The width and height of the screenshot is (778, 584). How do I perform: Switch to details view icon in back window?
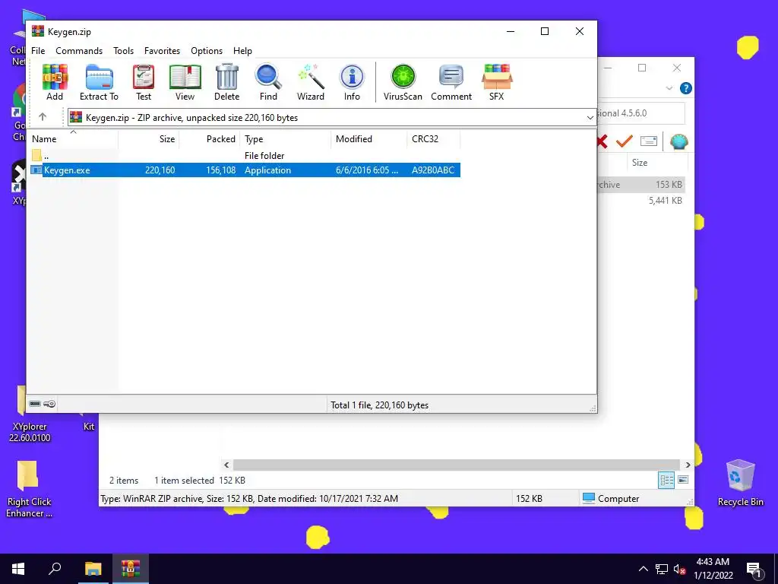click(x=666, y=480)
